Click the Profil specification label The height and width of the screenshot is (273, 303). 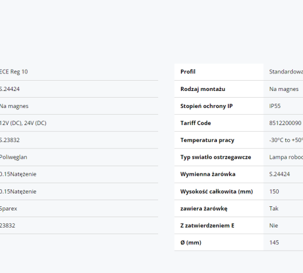188,72
